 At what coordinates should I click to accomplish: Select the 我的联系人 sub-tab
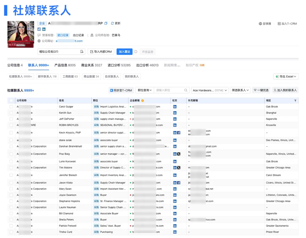click(132, 77)
